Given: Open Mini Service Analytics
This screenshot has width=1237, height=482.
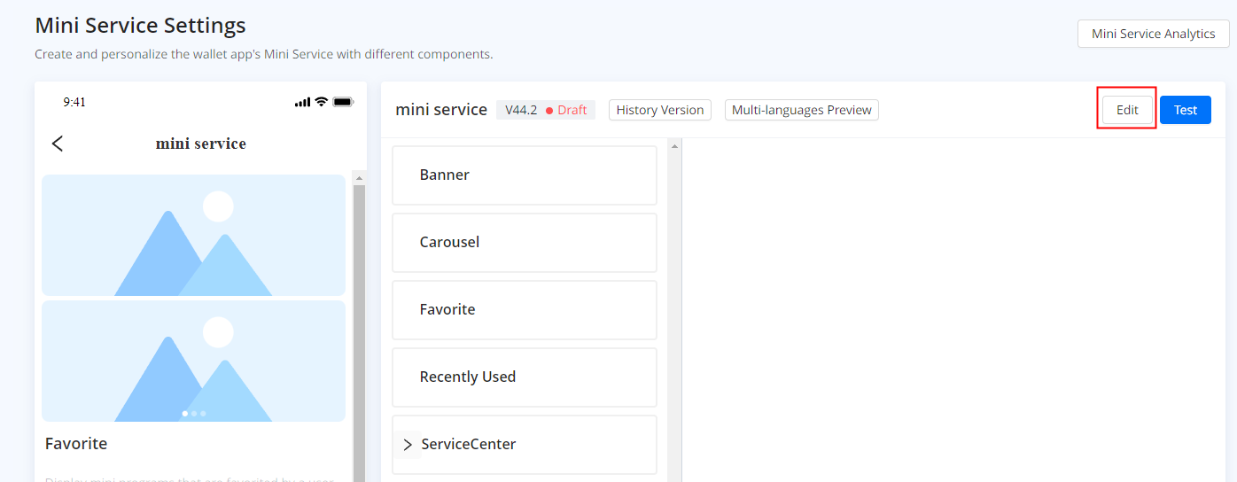Looking at the screenshot, I should [1153, 34].
